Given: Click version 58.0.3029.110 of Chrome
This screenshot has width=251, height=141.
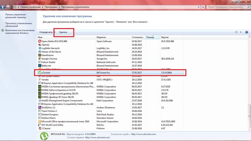Looking at the screenshot, I should (167, 59).
